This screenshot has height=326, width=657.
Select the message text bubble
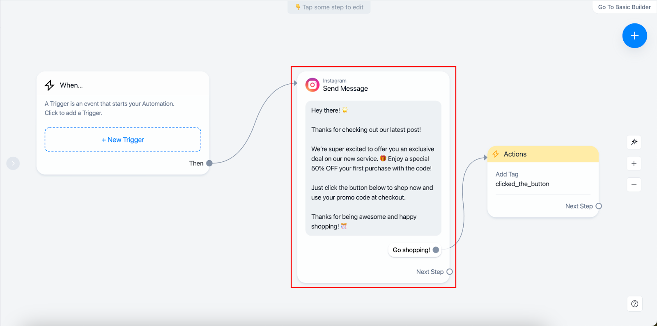(x=373, y=168)
